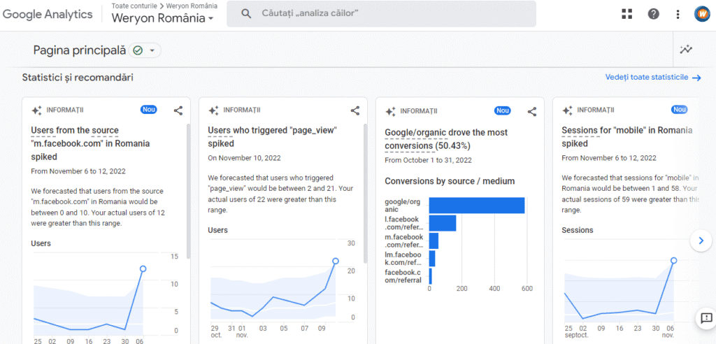Click the search magnifier icon
Image resolution: width=716 pixels, height=344 pixels.
click(246, 14)
